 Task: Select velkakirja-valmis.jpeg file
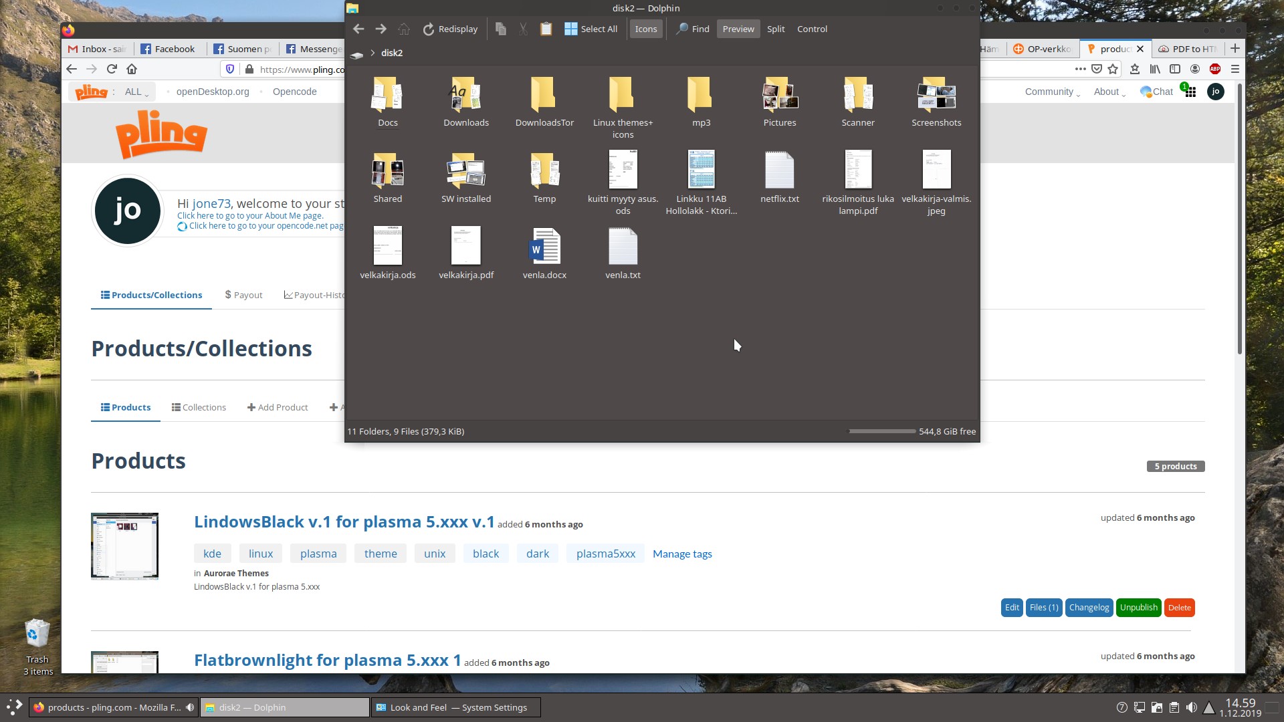(936, 182)
